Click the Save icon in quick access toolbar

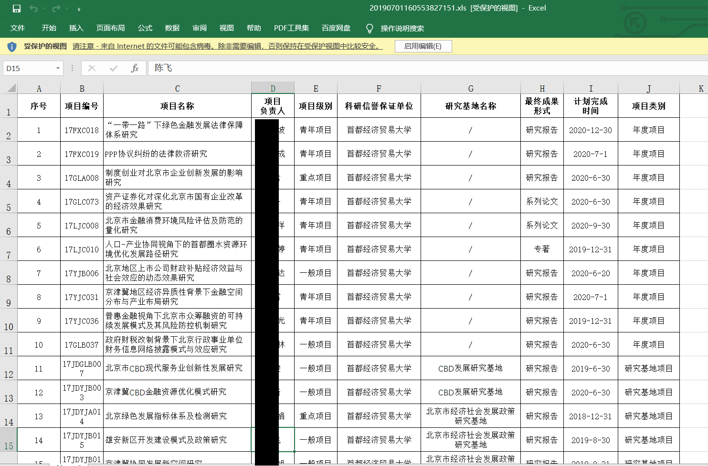[16, 9]
